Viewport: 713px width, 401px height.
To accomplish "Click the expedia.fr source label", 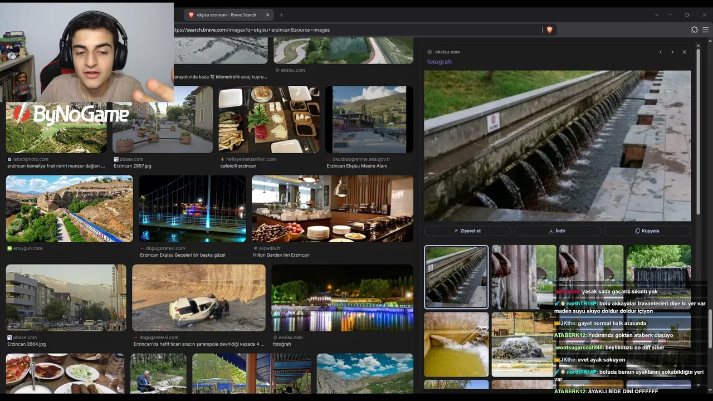I will pyautogui.click(x=271, y=248).
